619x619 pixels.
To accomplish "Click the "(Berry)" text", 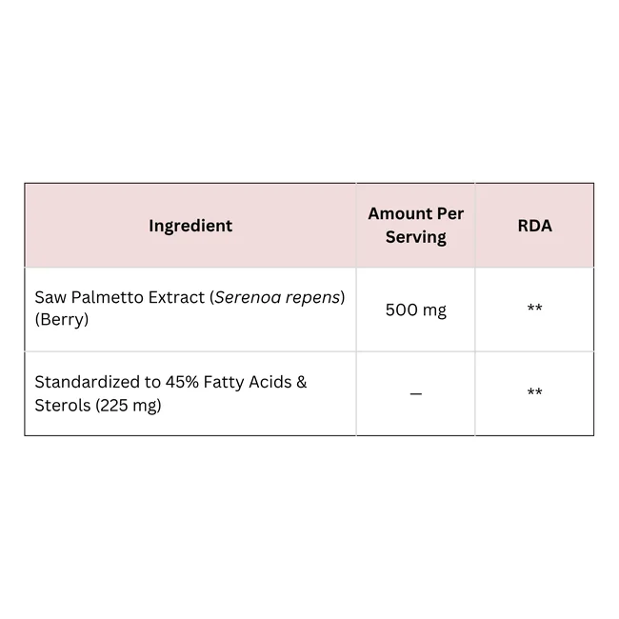I will [x=61, y=320].
